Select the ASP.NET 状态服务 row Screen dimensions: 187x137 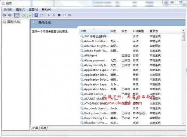click(x=120, y=99)
